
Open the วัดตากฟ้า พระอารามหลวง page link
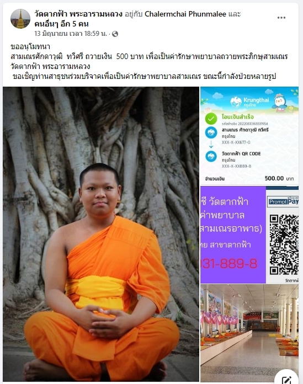tap(78, 14)
